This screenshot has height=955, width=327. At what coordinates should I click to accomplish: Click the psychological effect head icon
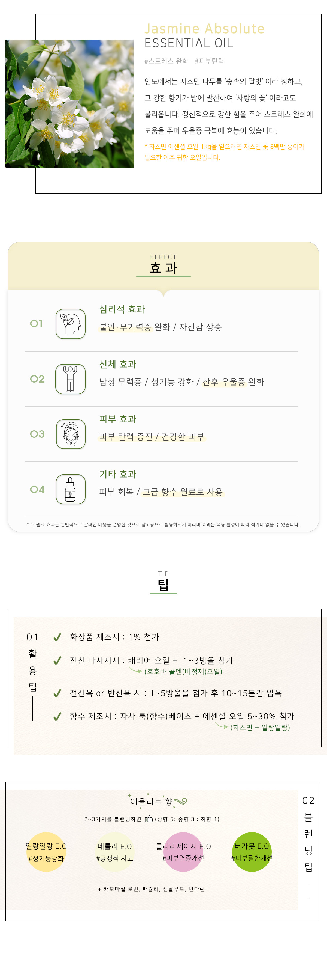(x=70, y=324)
